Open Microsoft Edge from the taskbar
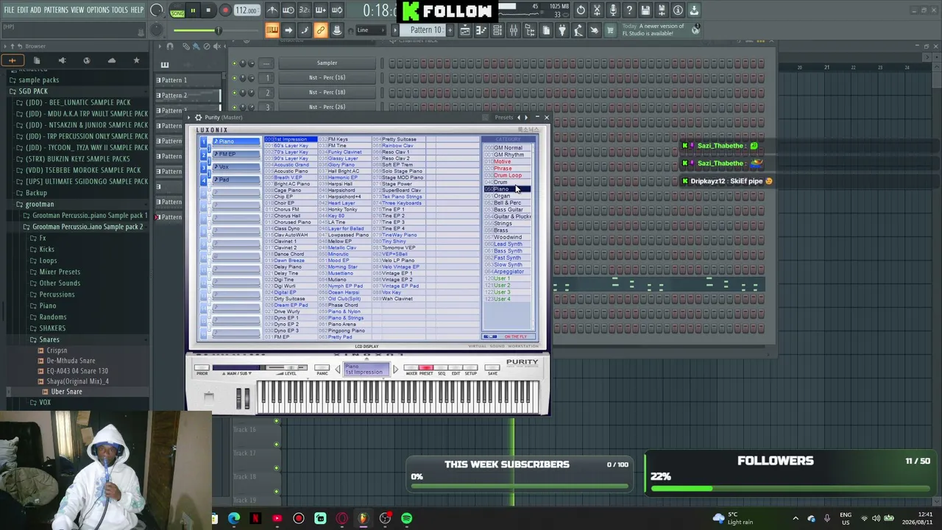 234,519
